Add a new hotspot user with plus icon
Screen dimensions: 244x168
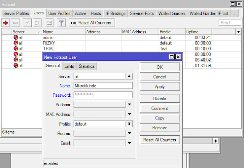pyautogui.click(x=6, y=23)
